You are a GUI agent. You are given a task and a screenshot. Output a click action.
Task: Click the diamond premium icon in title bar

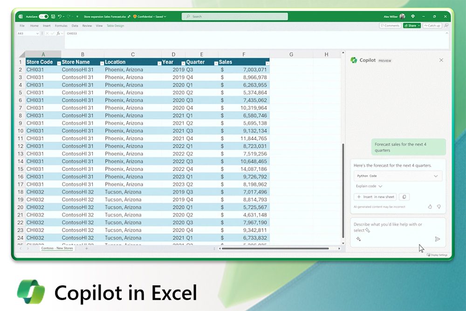(x=413, y=17)
